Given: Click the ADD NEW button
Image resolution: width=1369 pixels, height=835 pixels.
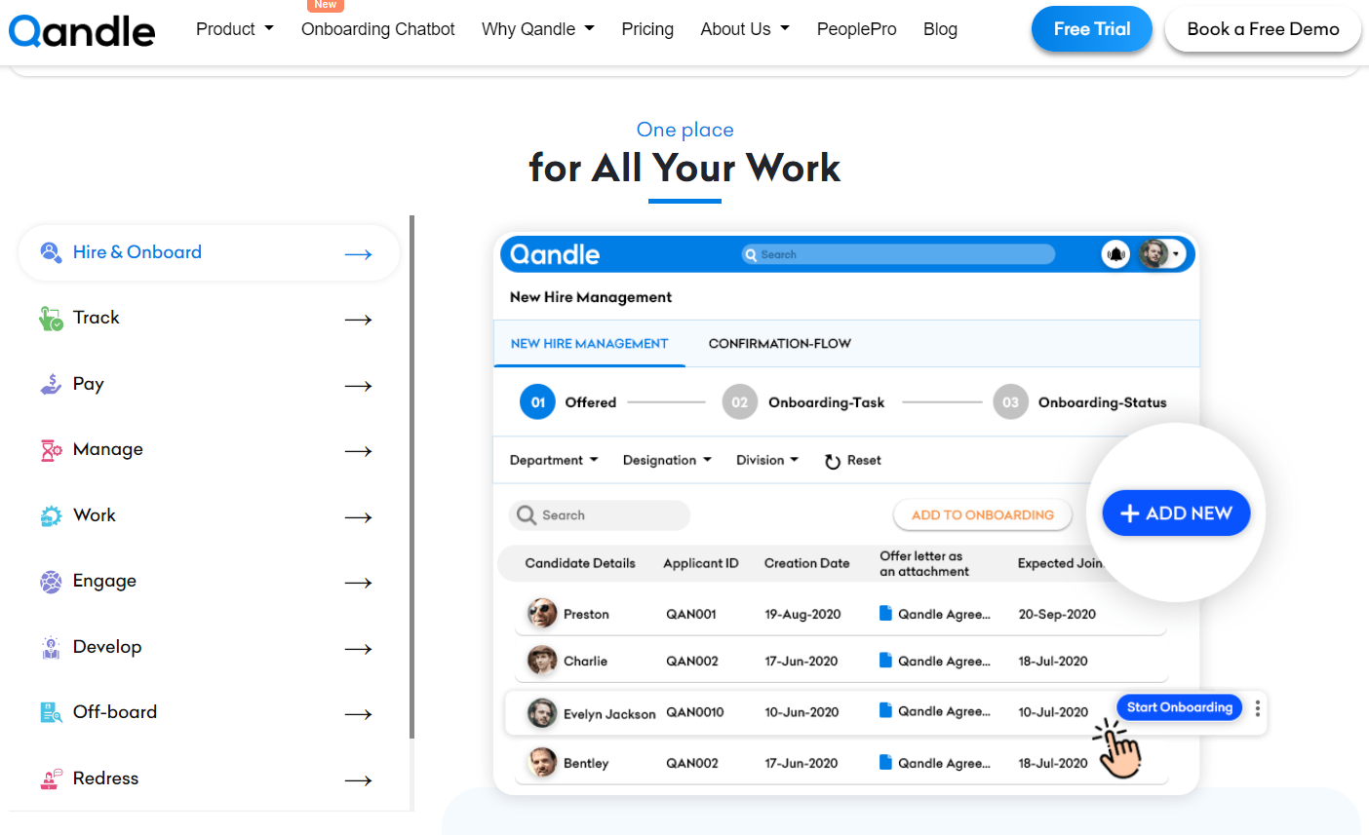Looking at the screenshot, I should click(x=1176, y=513).
